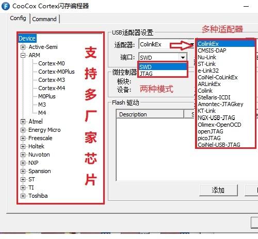Select the Atmel tree label
The height and width of the screenshot is (239, 258).
click(x=36, y=122)
